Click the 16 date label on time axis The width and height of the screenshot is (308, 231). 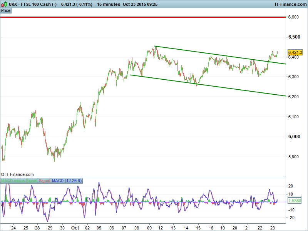[x=211, y=228]
